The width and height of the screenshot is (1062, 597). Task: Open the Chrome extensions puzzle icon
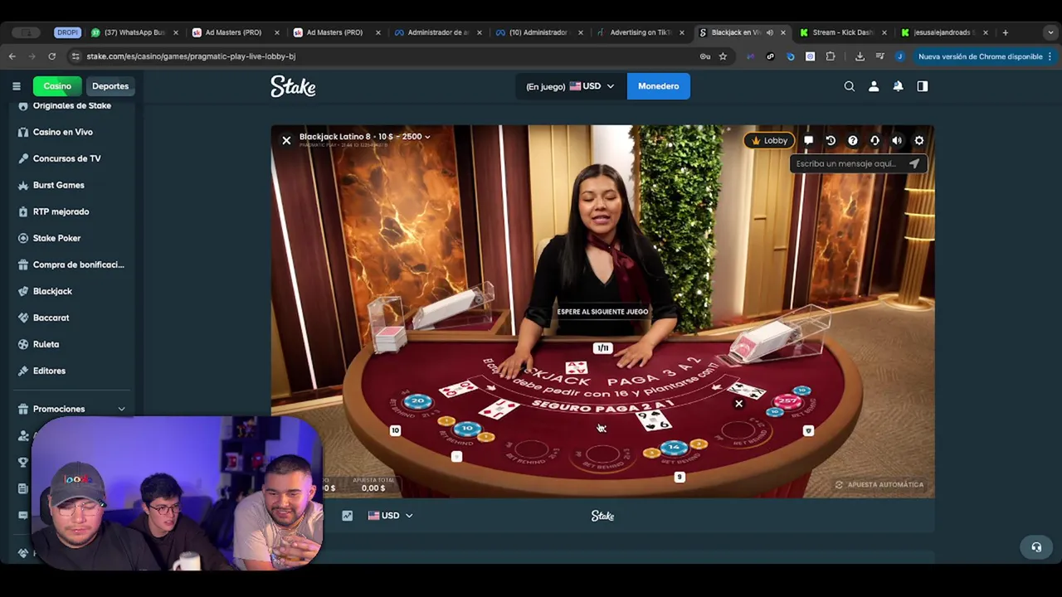tap(831, 56)
